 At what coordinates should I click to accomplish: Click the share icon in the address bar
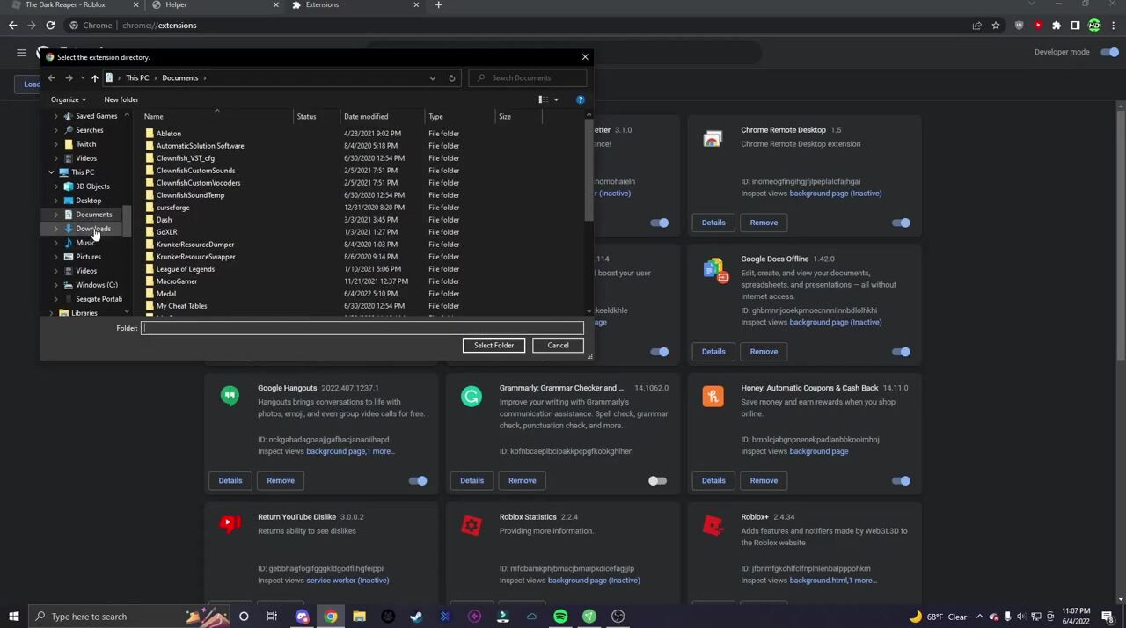[976, 26]
